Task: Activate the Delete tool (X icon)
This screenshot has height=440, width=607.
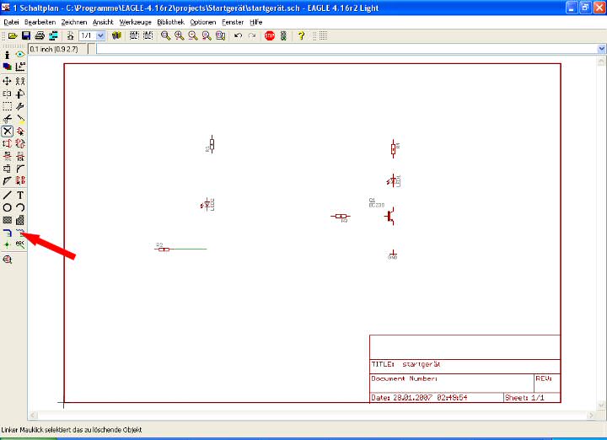Action: pyautogui.click(x=8, y=131)
